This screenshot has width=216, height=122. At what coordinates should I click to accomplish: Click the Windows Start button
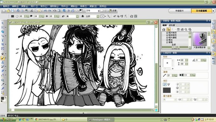(8, 119)
